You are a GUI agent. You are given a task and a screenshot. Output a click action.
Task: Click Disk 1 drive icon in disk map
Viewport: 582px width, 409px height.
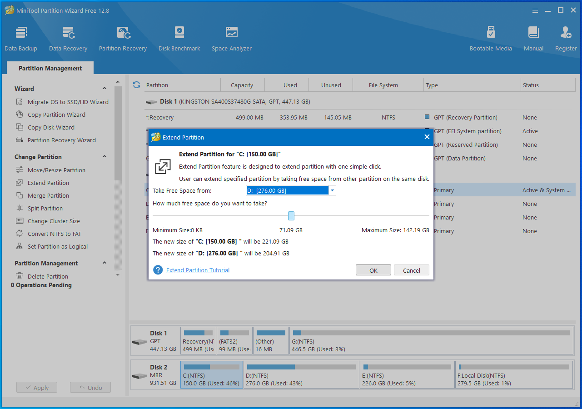(139, 341)
